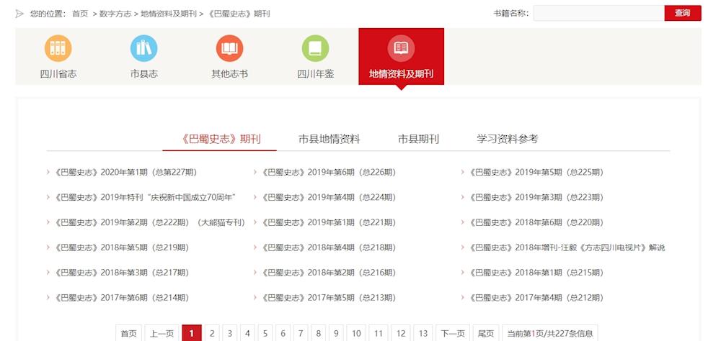Click 数字方志 in the breadcrumb path
The image size is (721, 341).
point(115,14)
